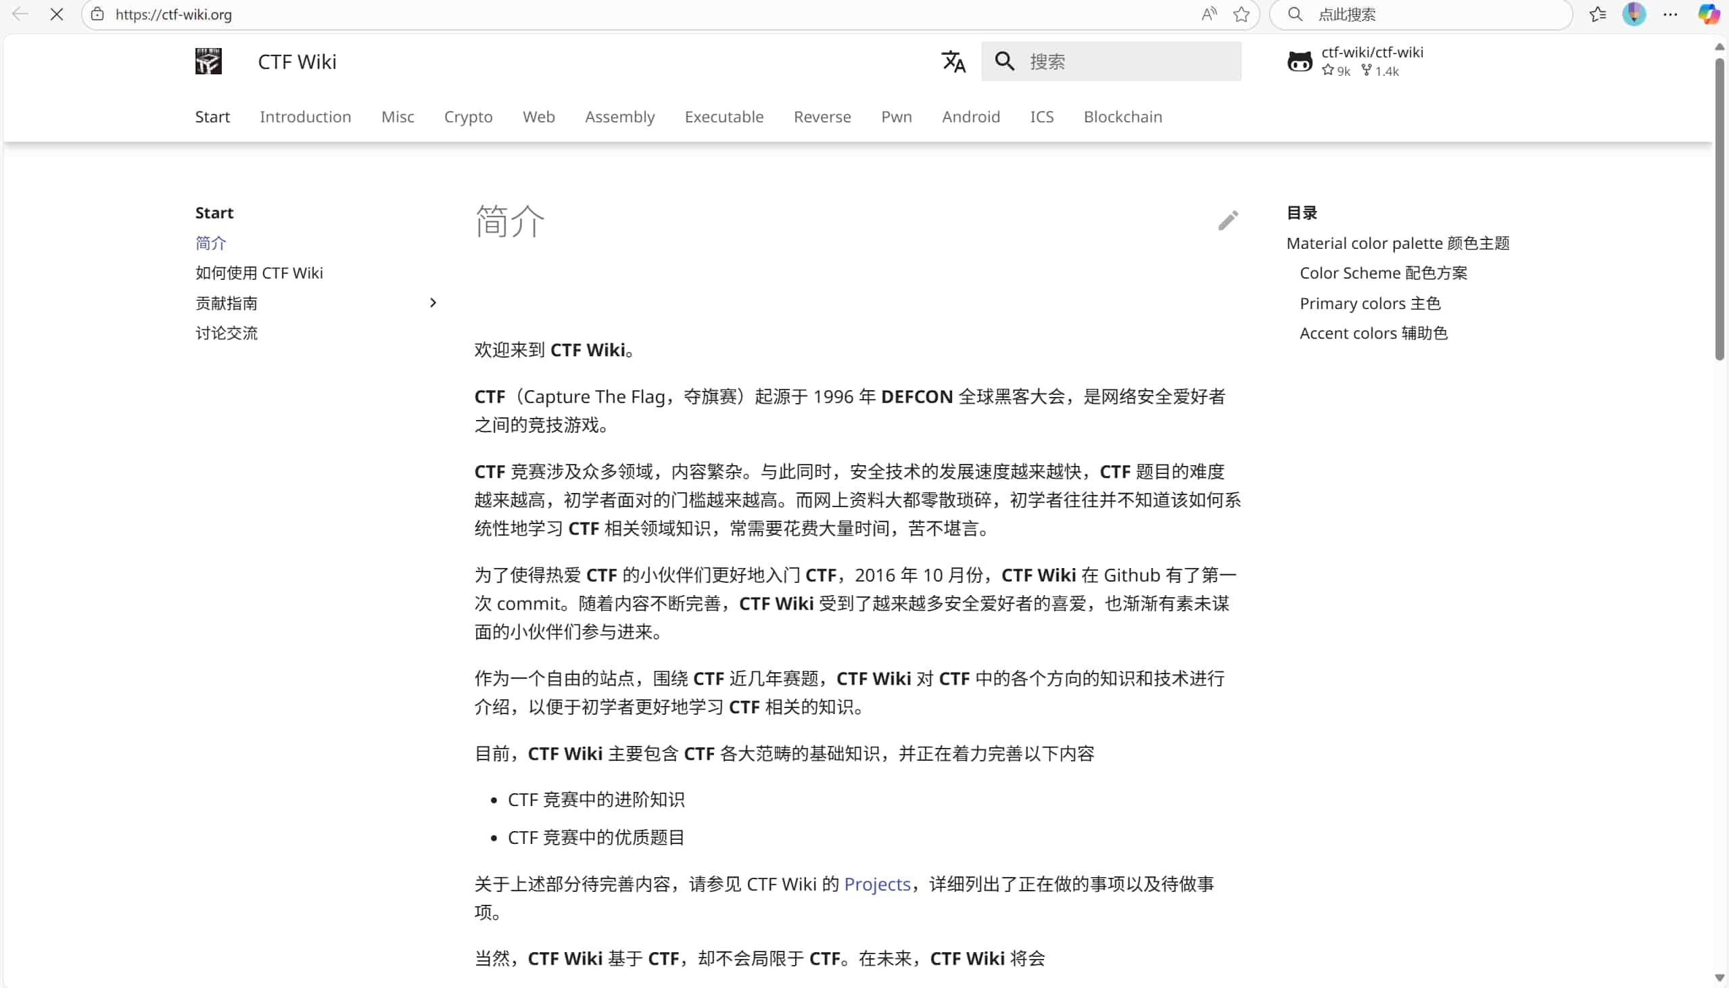
Task: Click the browser stop loading X button
Action: click(57, 14)
